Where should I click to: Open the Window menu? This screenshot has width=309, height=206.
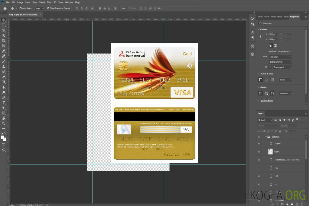coord(69,2)
